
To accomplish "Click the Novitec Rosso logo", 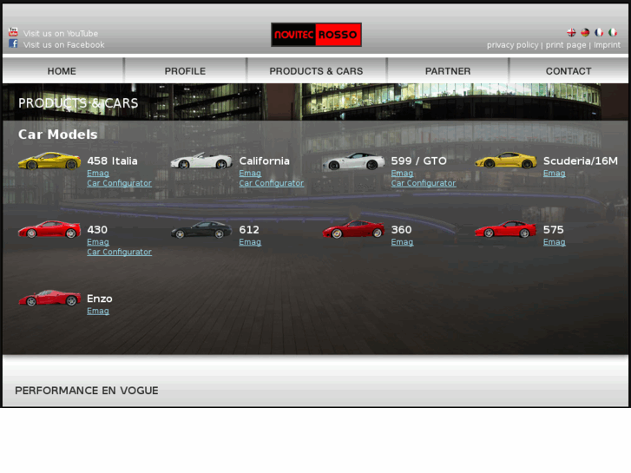I will 316,35.
